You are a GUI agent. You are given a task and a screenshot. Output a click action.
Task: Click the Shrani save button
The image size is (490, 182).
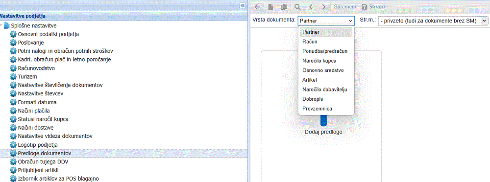(373, 6)
